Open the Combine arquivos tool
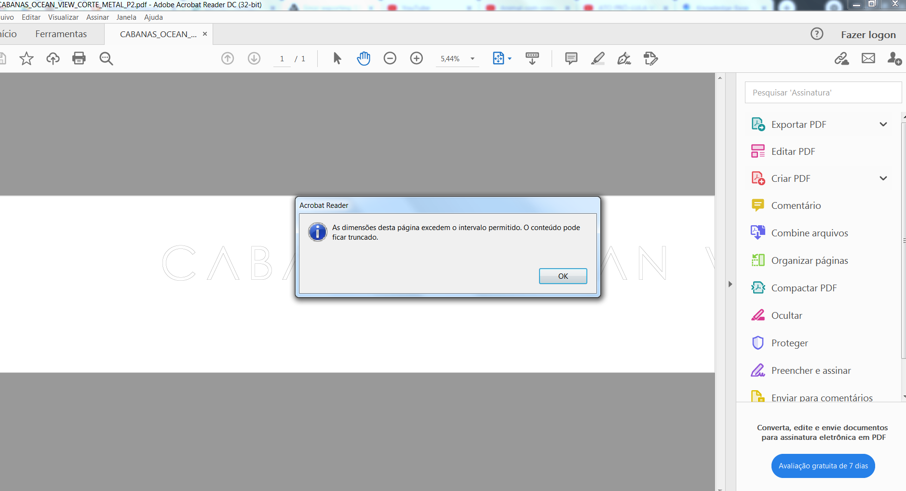906x491 pixels. point(810,233)
